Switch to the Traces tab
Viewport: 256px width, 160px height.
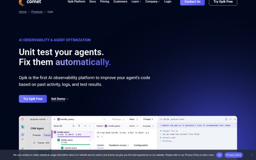click(x=47, y=135)
